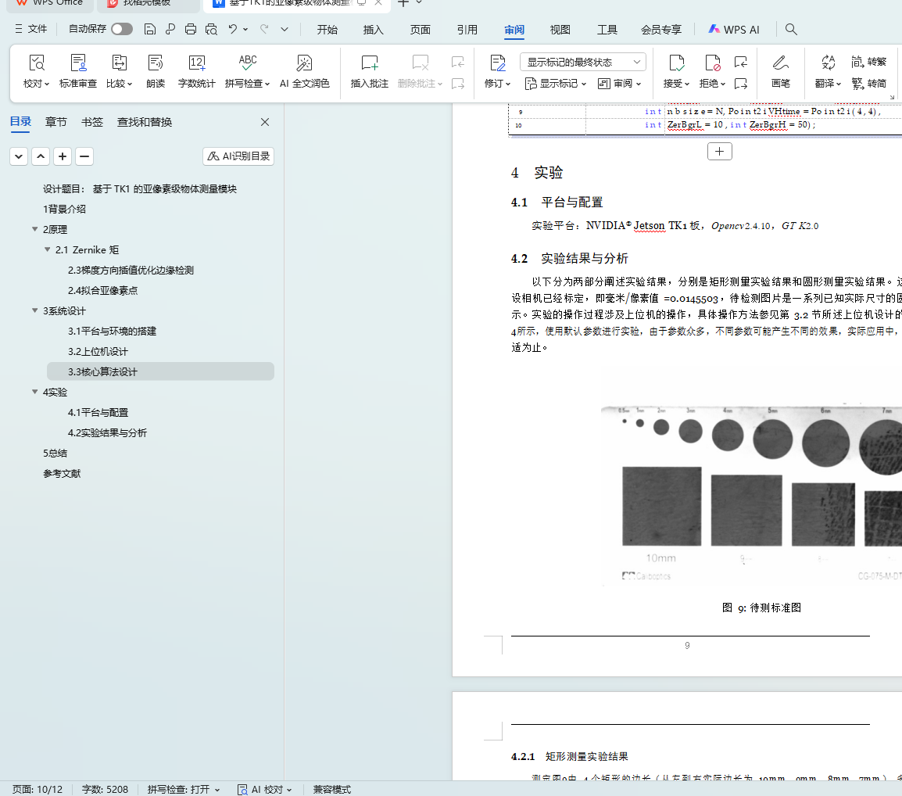Jump to 3.2上位机设计 heading
902x796 pixels.
[98, 352]
